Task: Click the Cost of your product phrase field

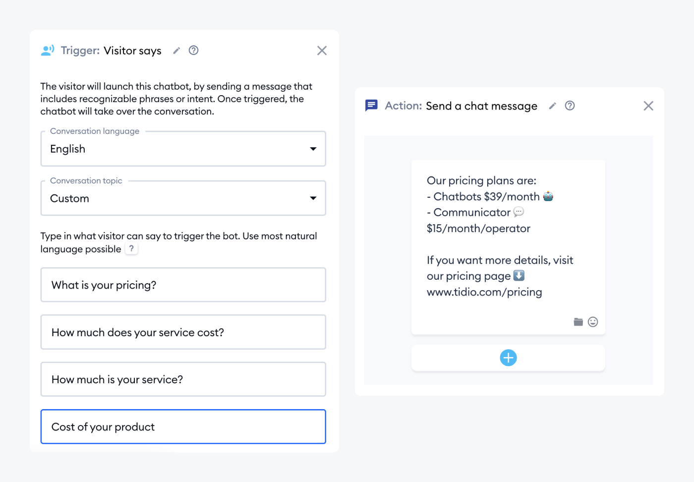Action: [183, 426]
